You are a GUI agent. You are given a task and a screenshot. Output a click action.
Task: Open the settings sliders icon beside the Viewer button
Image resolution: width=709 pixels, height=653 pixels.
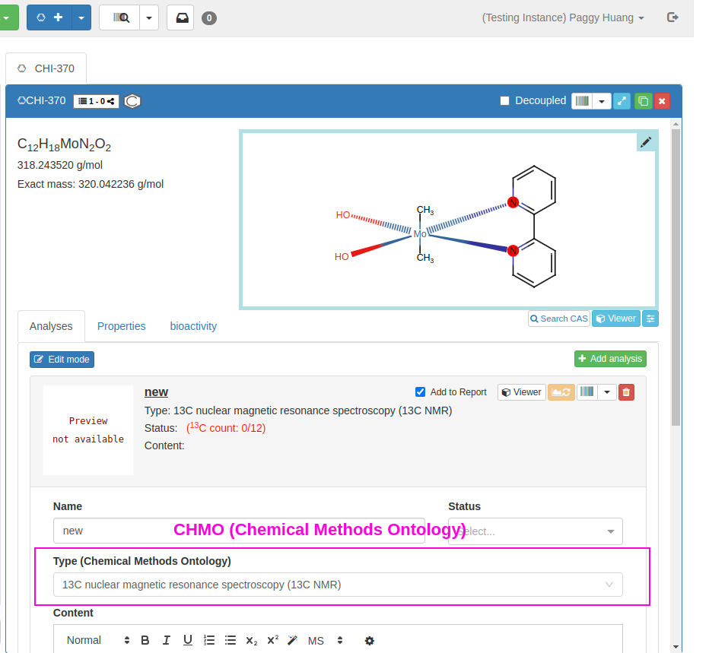pos(650,319)
